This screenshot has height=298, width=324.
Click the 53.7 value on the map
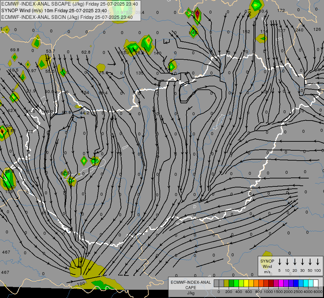coord(51,51)
